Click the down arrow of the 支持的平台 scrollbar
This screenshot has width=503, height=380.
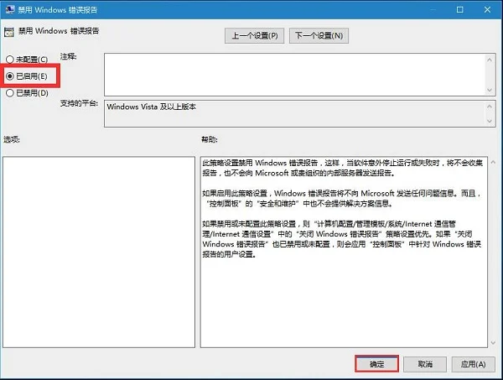click(x=490, y=121)
